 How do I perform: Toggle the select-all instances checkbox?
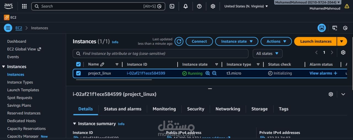(x=78, y=64)
